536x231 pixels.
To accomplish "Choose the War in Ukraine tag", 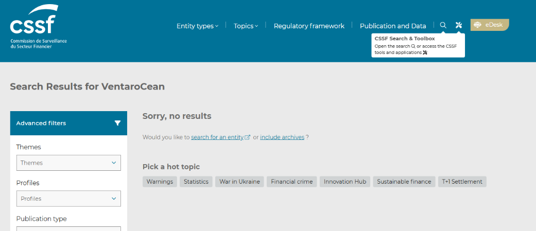I will coord(239,182).
